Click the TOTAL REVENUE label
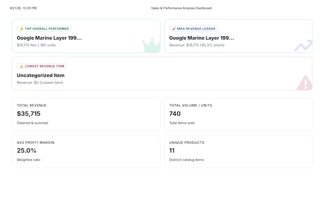324x219 pixels. (x=32, y=105)
